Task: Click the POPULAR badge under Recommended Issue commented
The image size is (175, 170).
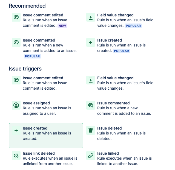Action: click(32, 56)
